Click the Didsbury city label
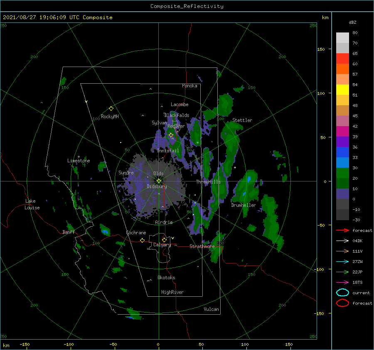 coord(157,186)
